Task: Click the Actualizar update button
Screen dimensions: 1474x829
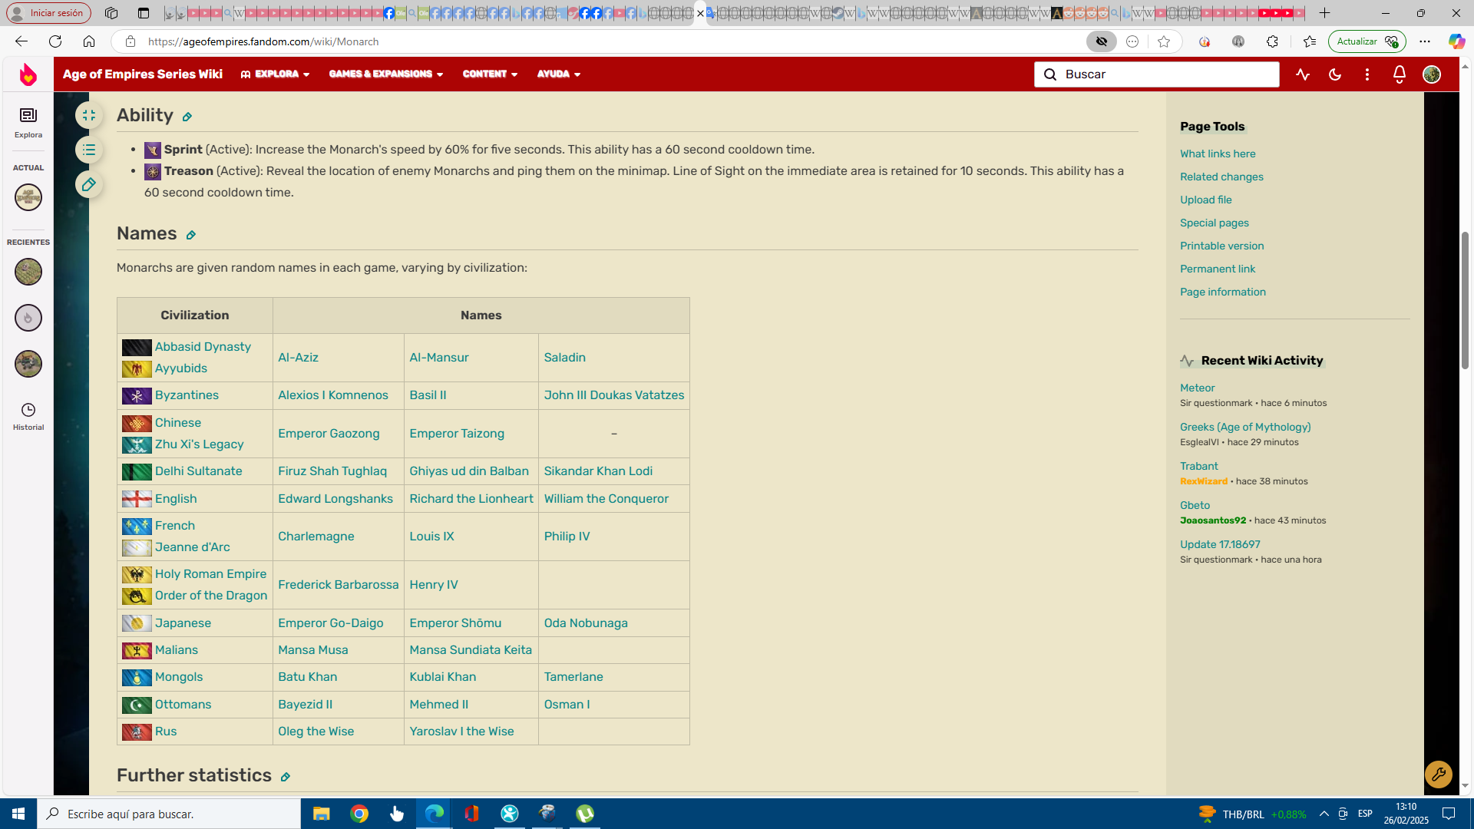Action: pyautogui.click(x=1367, y=41)
